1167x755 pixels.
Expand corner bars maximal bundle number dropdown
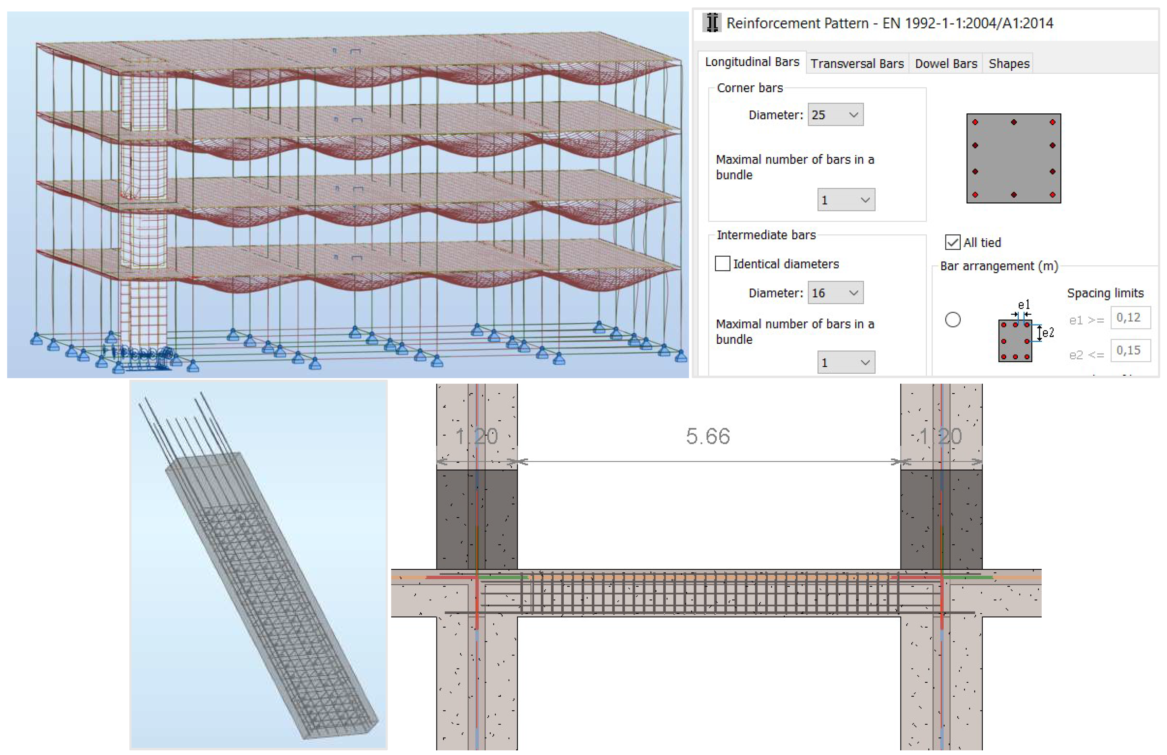tap(846, 200)
